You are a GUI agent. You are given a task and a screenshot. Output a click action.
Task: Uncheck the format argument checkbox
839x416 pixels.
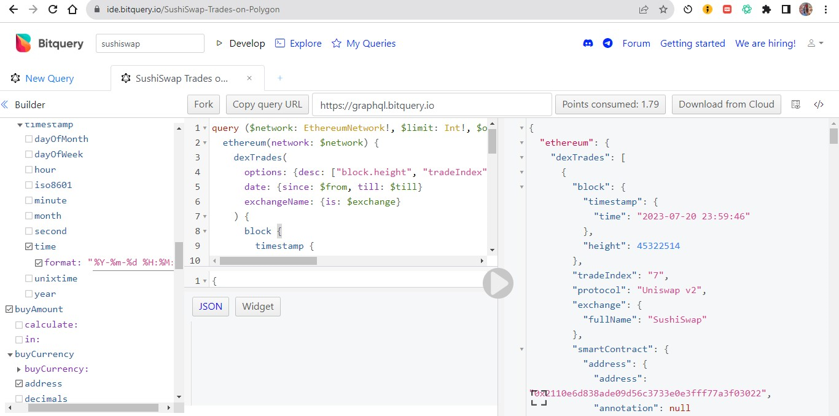pyautogui.click(x=39, y=263)
